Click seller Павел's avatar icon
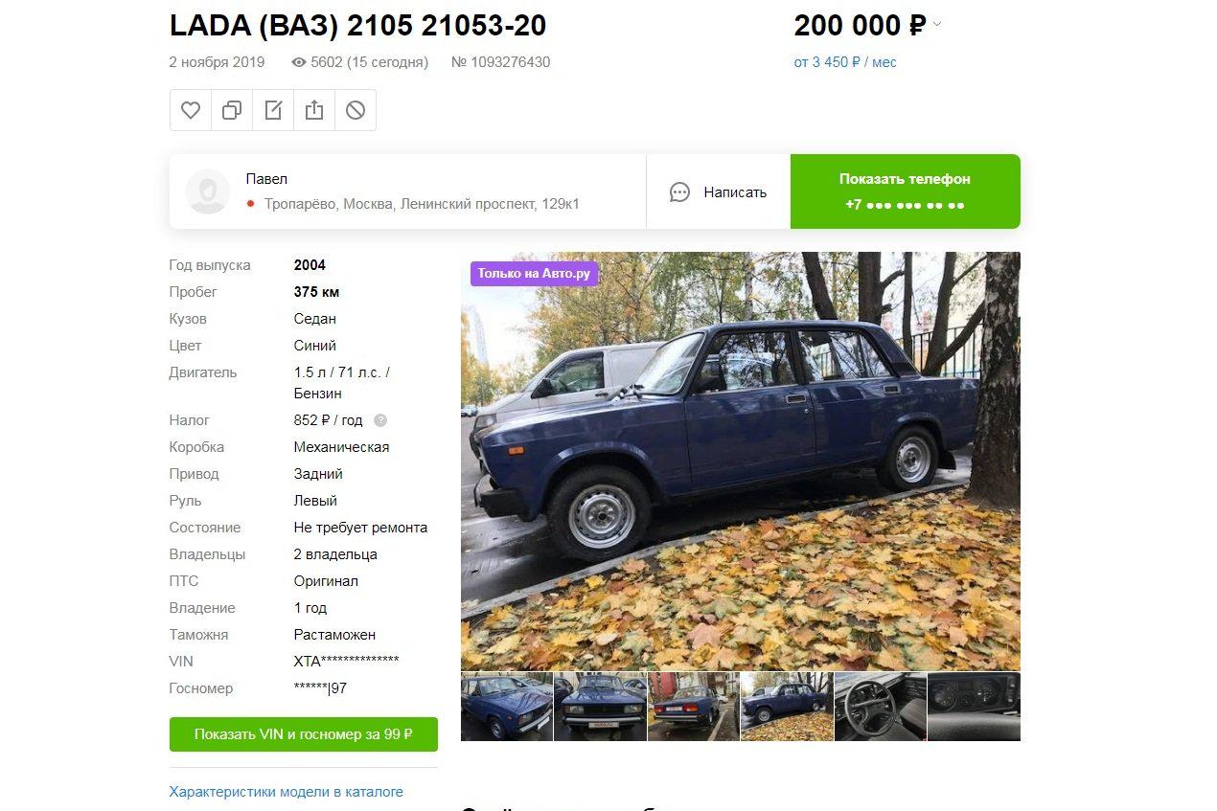Viewport: 1217px width, 811px height. [207, 191]
